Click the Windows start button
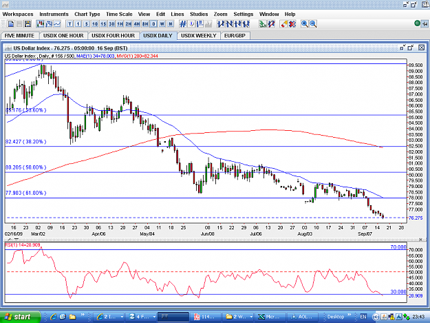The width and height of the screenshot is (430, 323). (20, 317)
